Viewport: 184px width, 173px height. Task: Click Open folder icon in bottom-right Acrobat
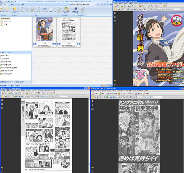[x=93, y=97]
